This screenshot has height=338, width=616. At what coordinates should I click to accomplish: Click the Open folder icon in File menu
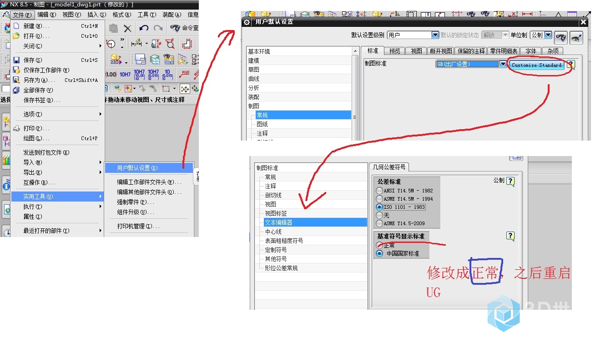[x=16, y=36]
